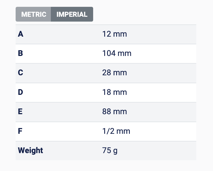Viewport: 213px width, 171px height.
Task: Select the 88 mm value
Action: point(114,112)
